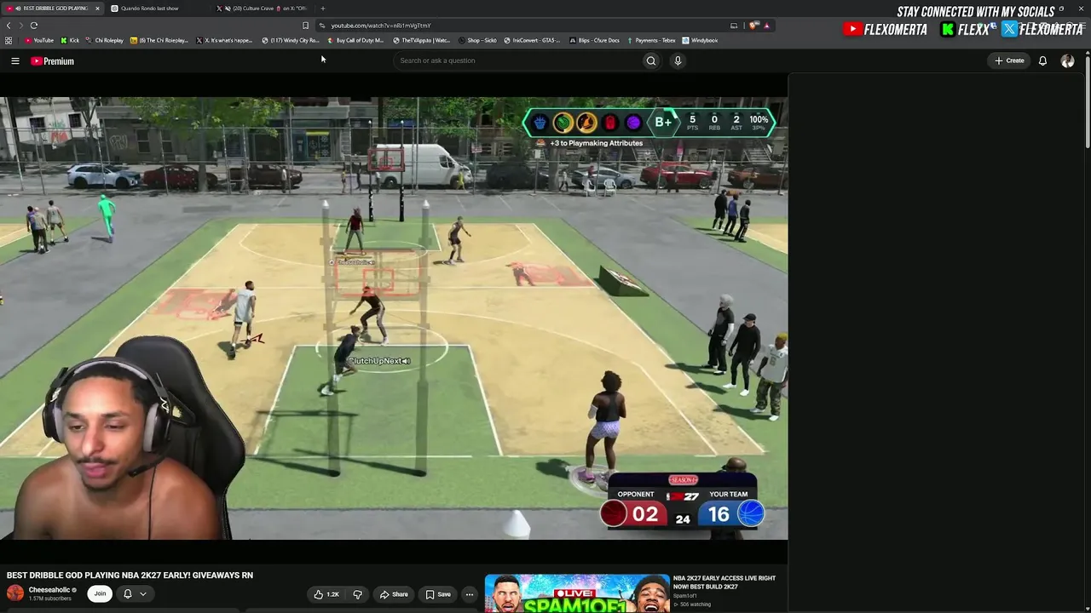Join the Cheeseaholic channel membership
Screen dimensions: 1091x613
[100, 593]
